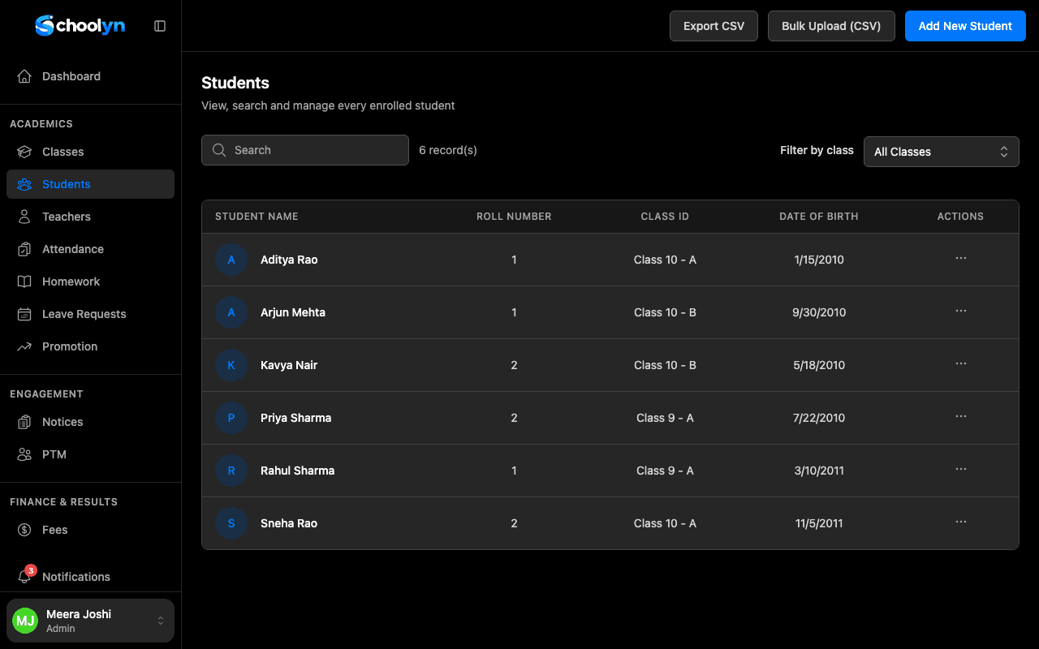This screenshot has width=1039, height=649.
Task: Click the Roll Number column header
Action: coord(514,217)
